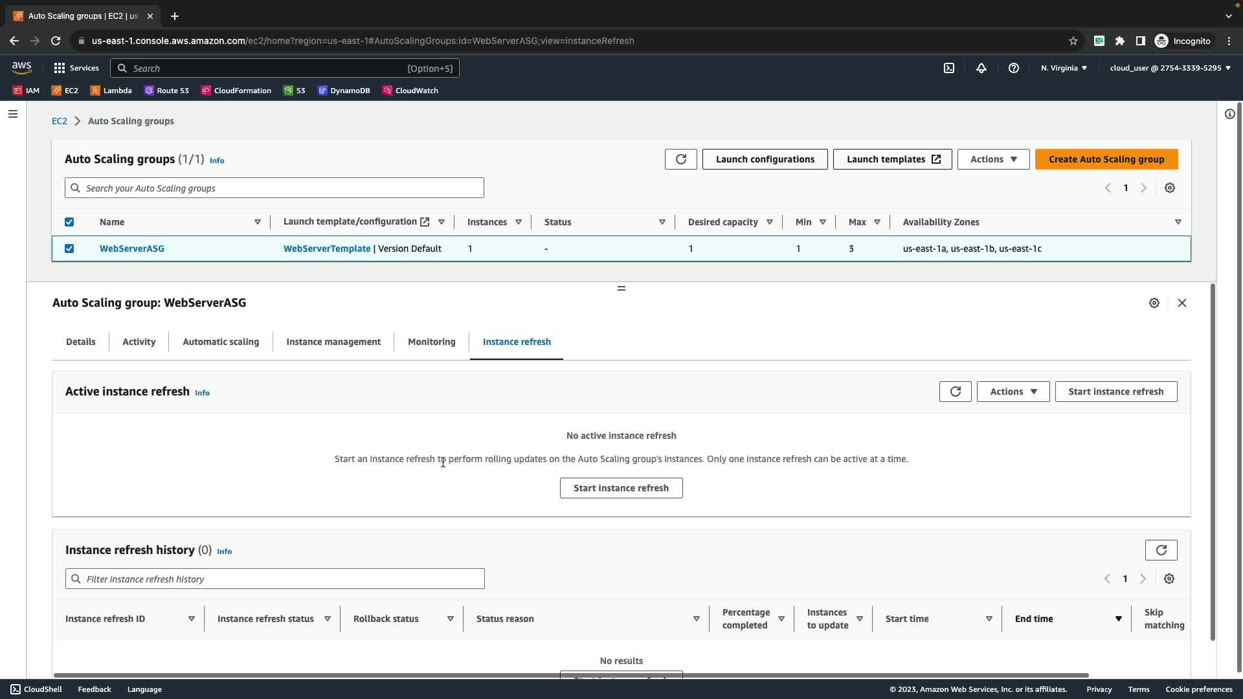This screenshot has height=699, width=1243.
Task: Open the WebServerTemplate link
Action: (x=327, y=249)
